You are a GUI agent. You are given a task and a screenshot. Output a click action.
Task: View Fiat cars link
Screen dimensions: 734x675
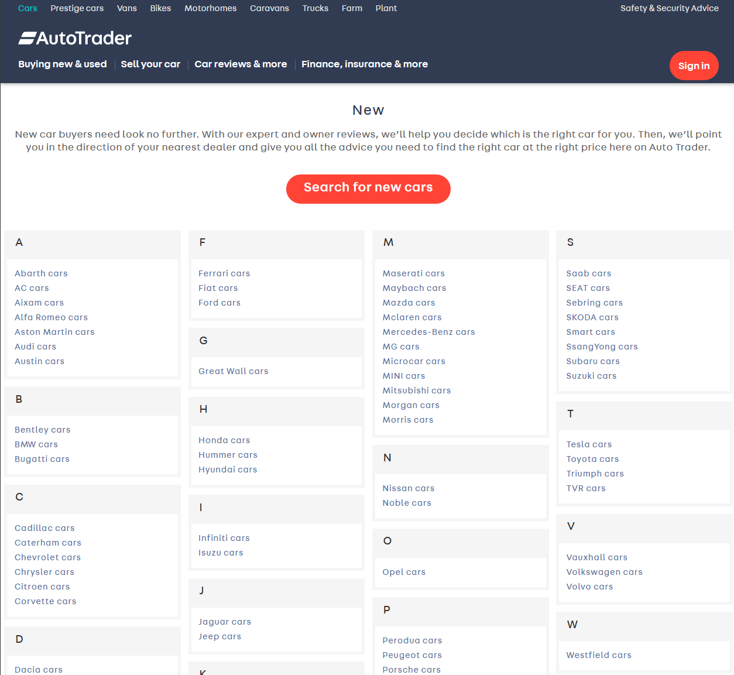(x=218, y=288)
